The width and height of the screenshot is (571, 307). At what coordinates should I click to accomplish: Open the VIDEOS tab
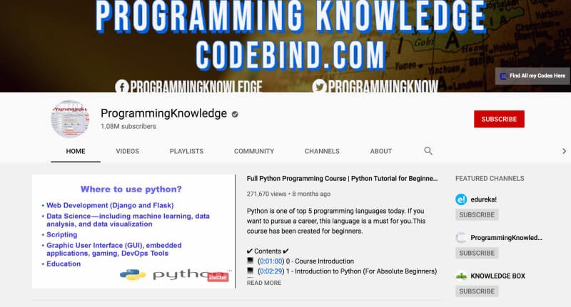(x=128, y=151)
